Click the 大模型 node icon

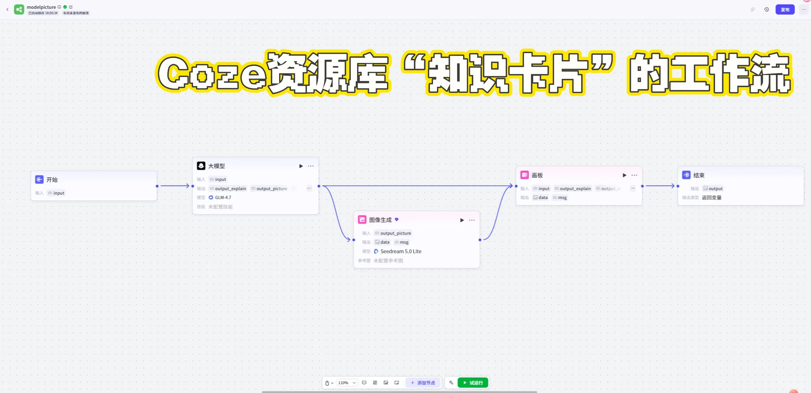point(201,166)
